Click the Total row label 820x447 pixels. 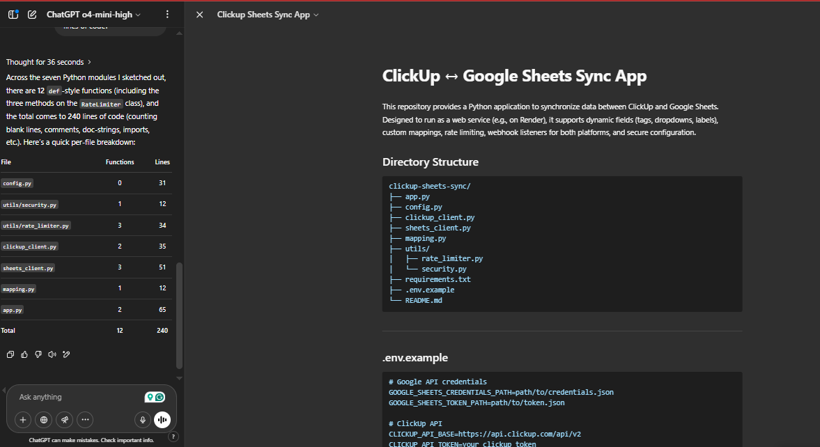(x=8, y=331)
